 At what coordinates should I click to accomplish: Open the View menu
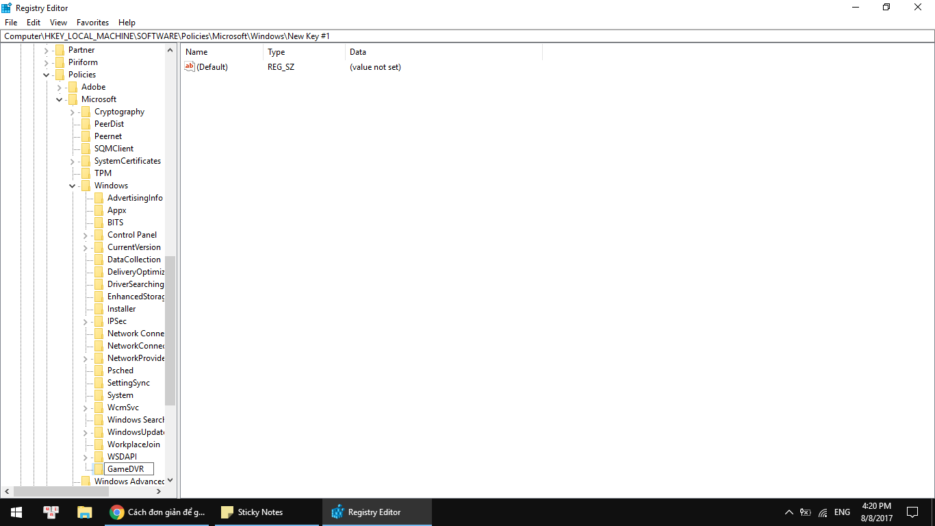(58, 22)
